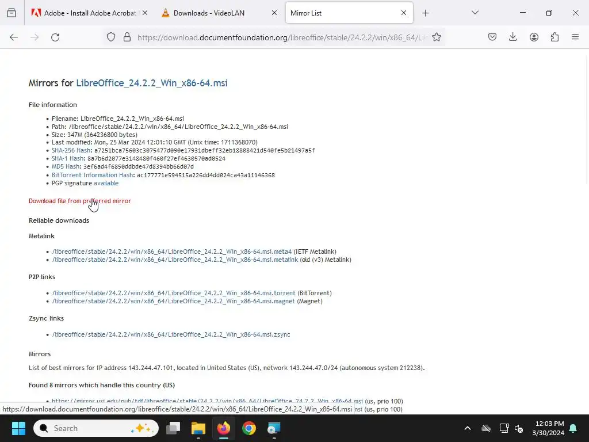Go back to the previous page
589x442 pixels.
14,37
